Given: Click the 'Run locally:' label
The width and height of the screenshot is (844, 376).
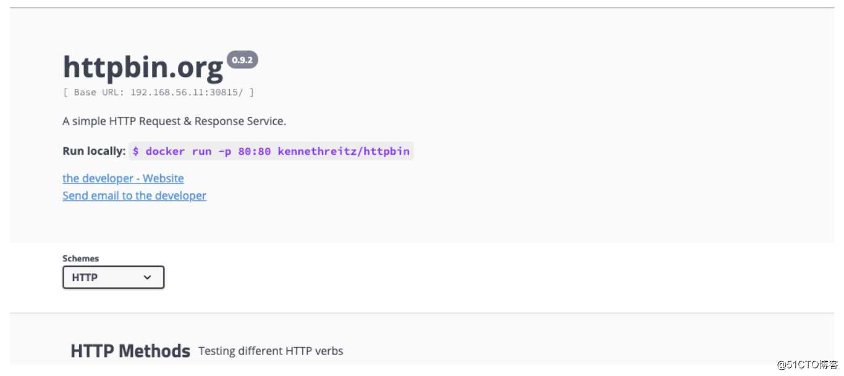Looking at the screenshot, I should 94,151.
